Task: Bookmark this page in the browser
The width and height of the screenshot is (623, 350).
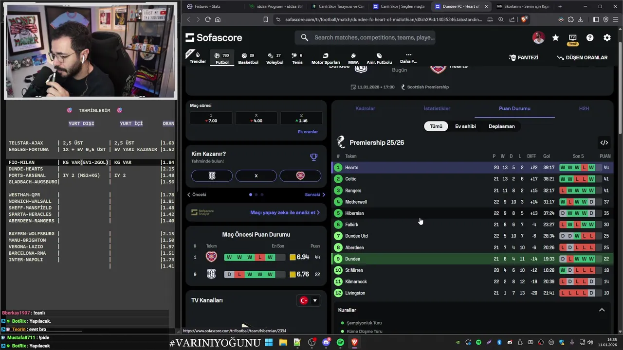Action: tap(265, 19)
